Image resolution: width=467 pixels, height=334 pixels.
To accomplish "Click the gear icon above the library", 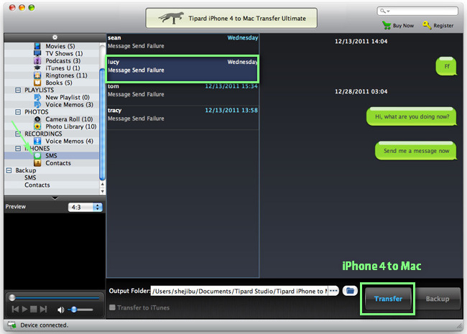I will click(x=55, y=37).
